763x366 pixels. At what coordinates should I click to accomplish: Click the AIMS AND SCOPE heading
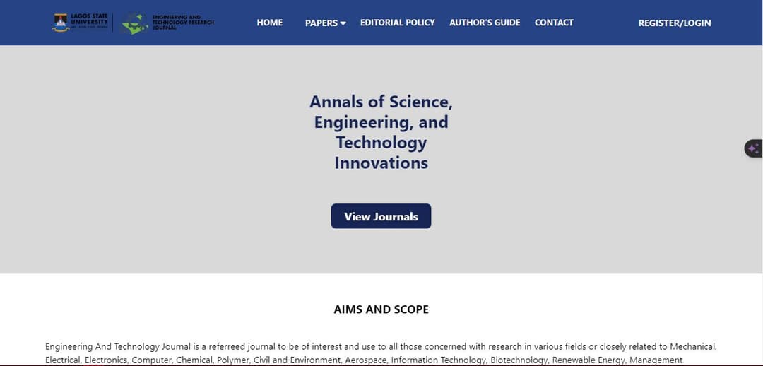(x=381, y=309)
